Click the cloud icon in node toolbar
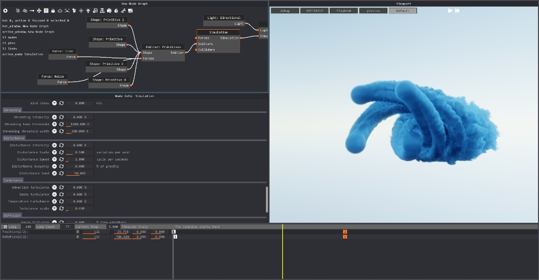Image resolution: width=539 pixels, height=280 pixels. (x=60, y=11)
